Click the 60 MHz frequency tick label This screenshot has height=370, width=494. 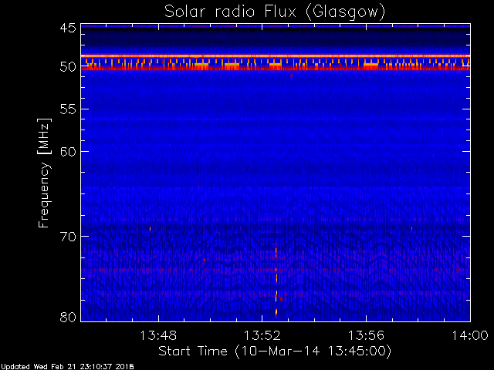click(68, 152)
